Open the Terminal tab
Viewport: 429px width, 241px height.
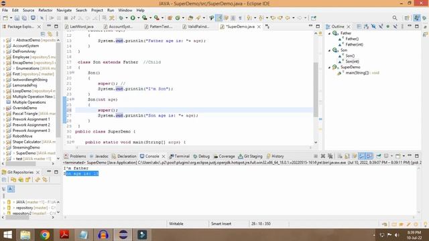(179, 156)
